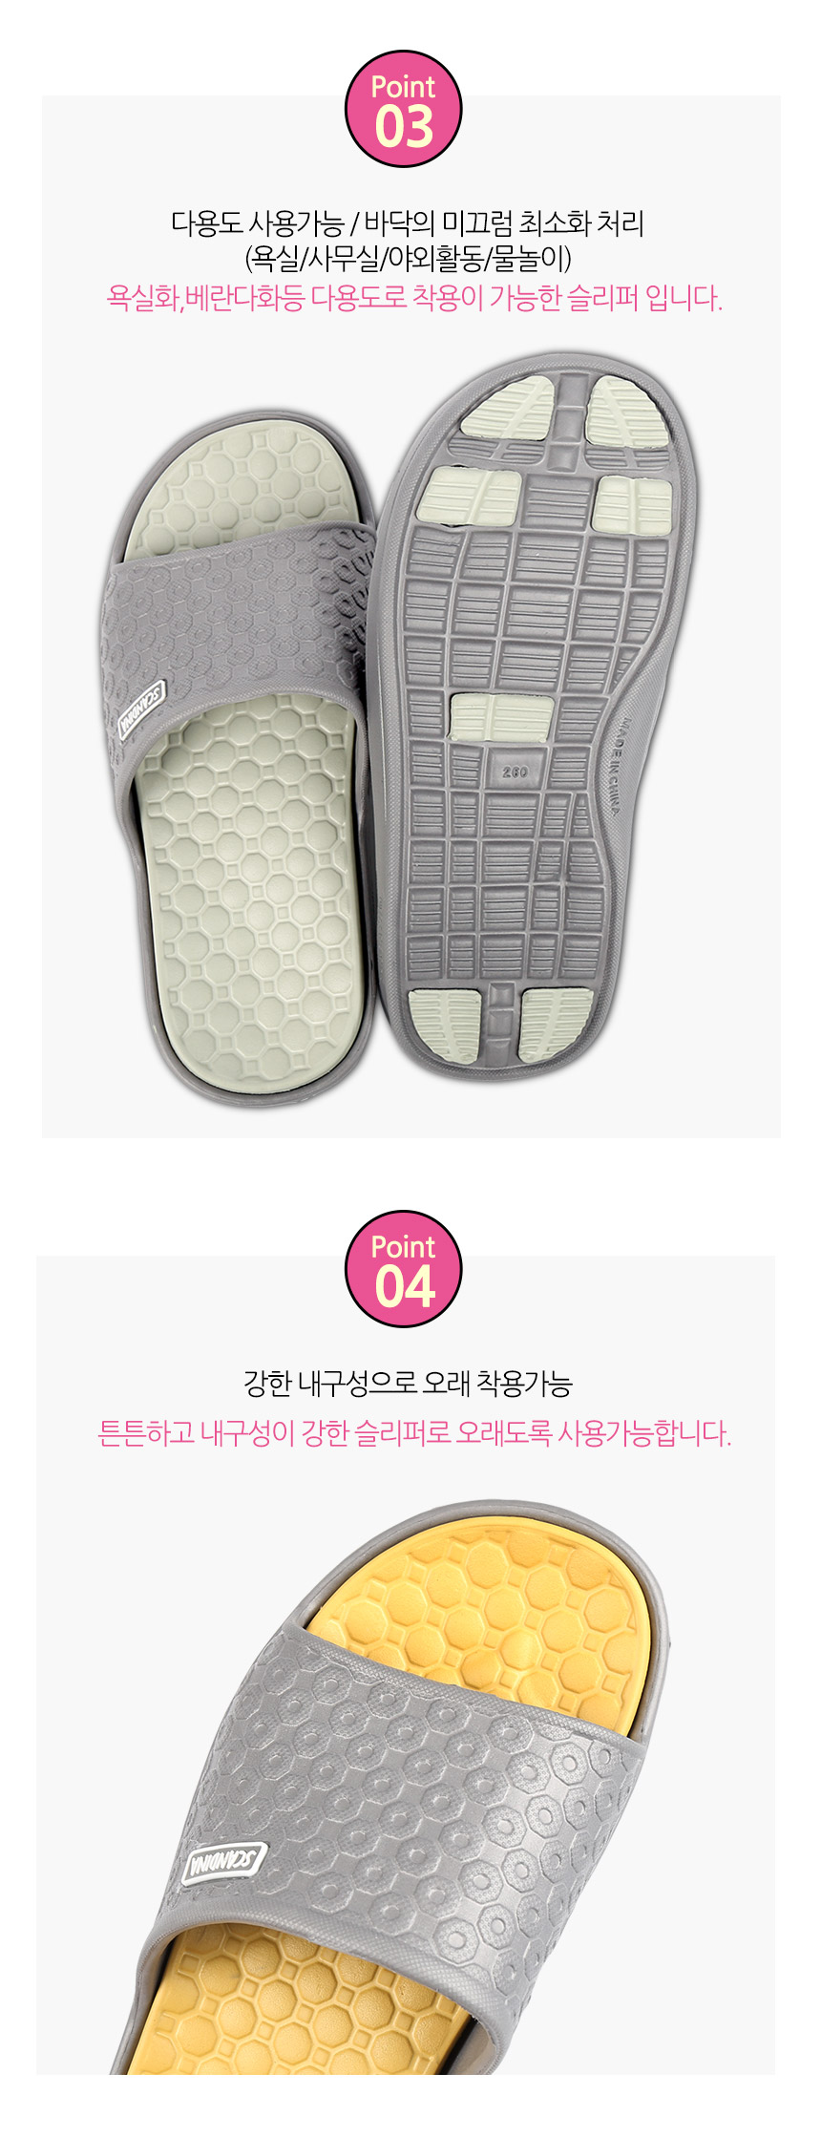Click the '(욕실/사무실/야외활동/물놀이)' text line
Viewport: 821px width, 2137px height.
click(408, 259)
